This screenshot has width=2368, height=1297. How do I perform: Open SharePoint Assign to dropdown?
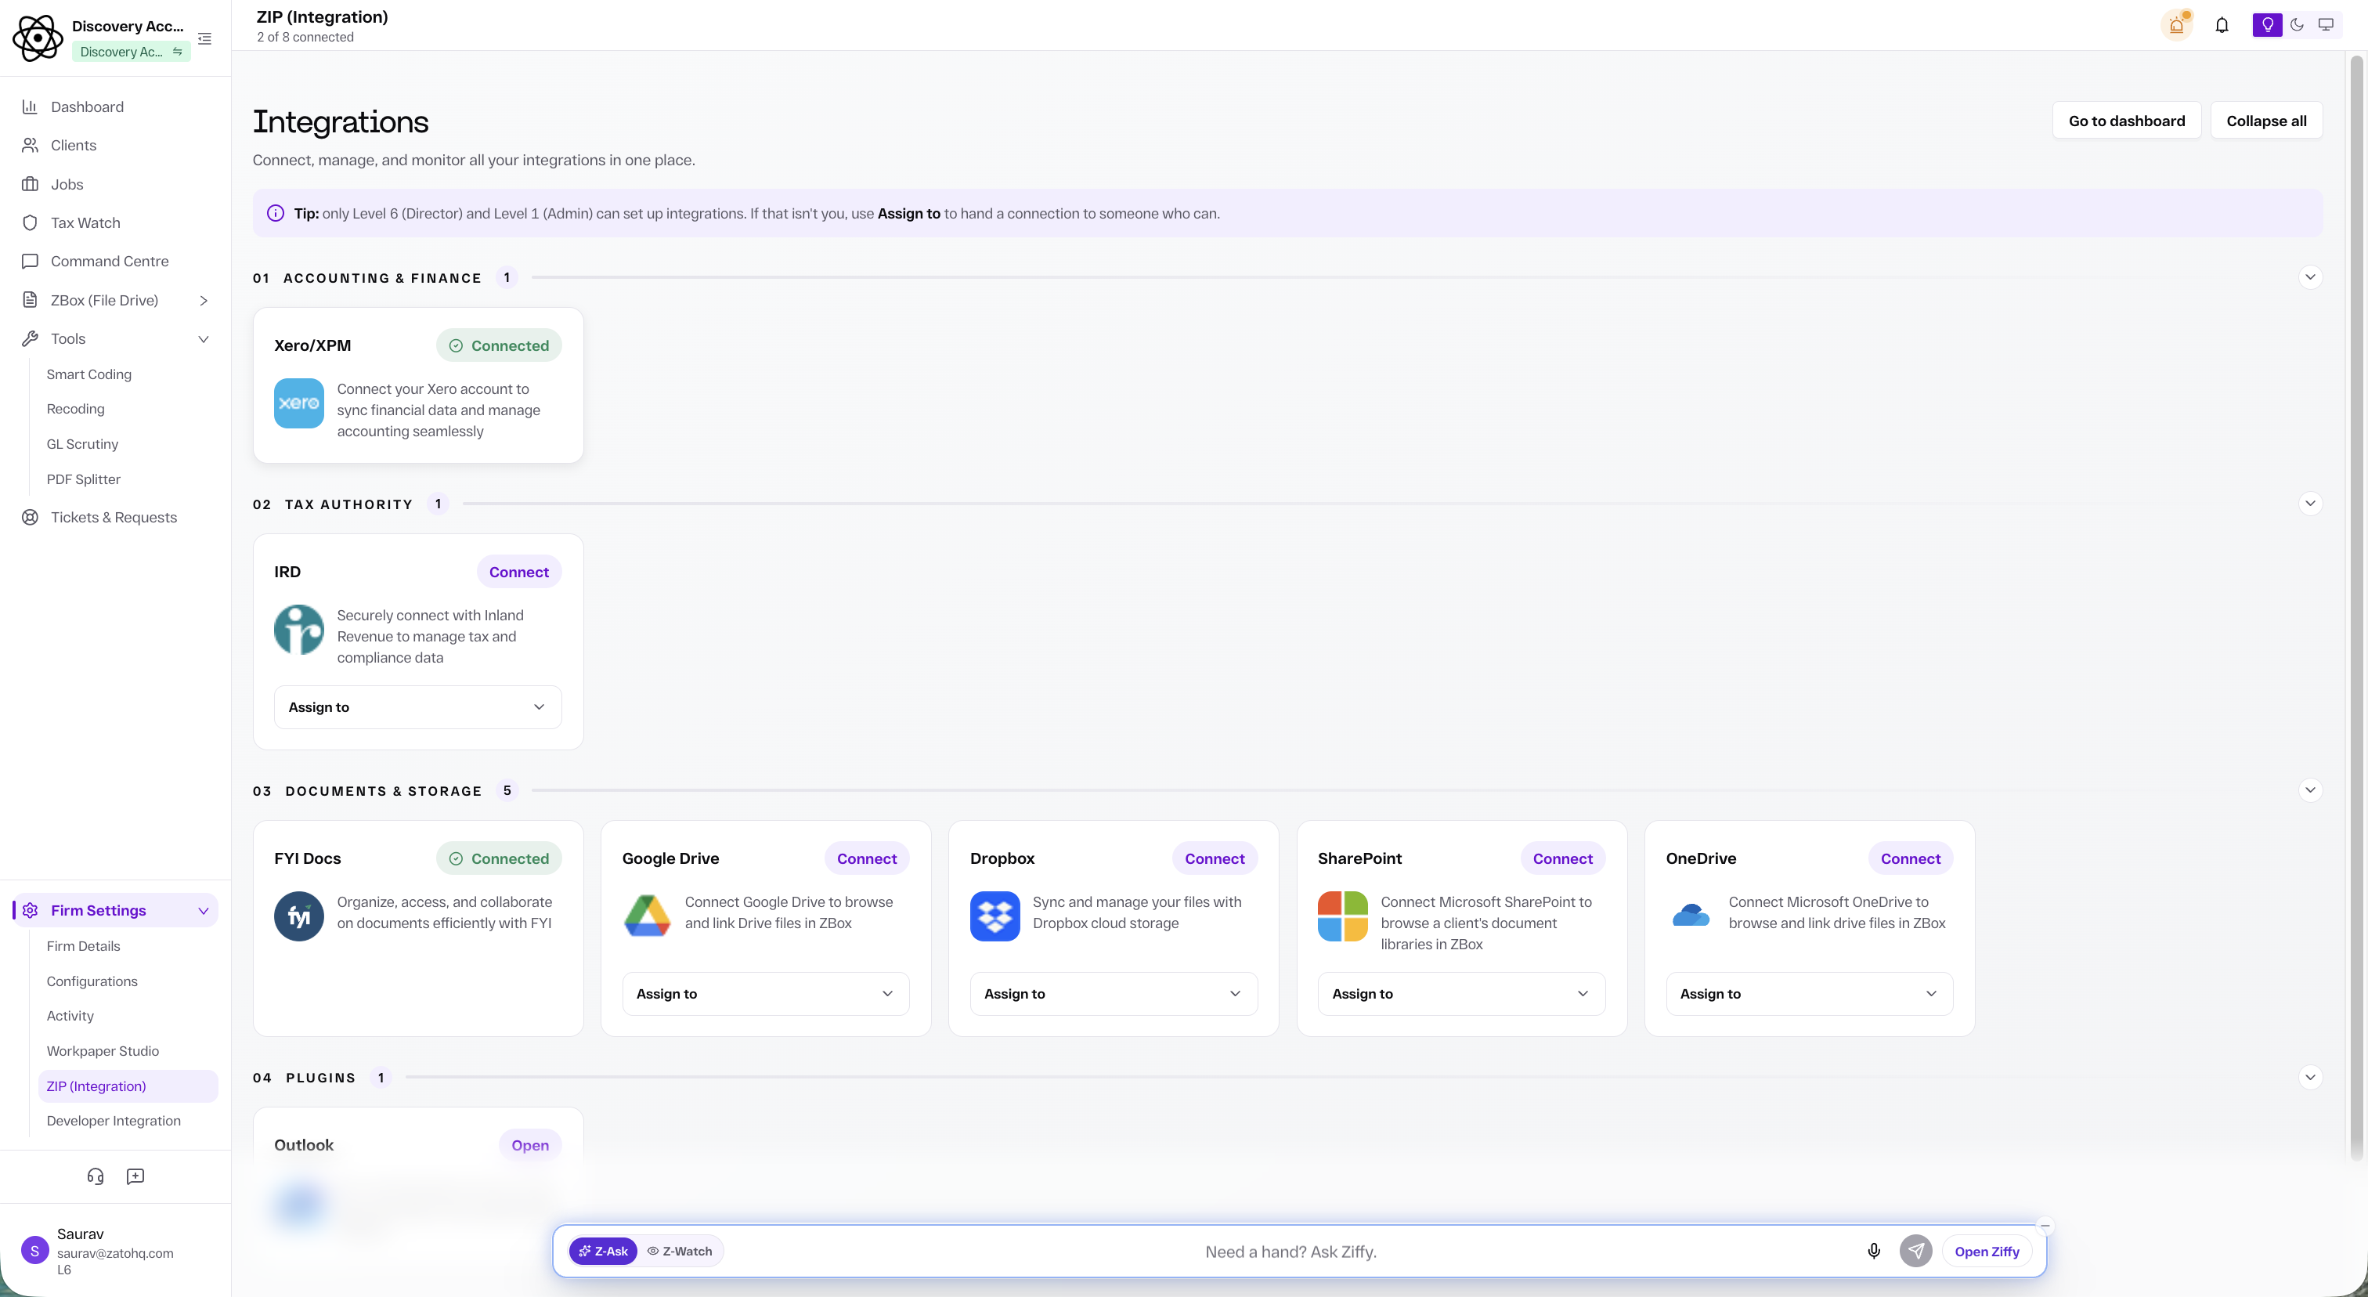[1462, 994]
